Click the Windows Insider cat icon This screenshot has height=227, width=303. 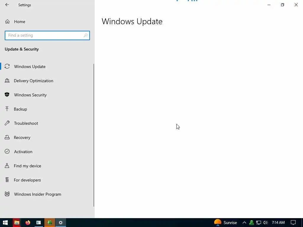tap(7, 194)
